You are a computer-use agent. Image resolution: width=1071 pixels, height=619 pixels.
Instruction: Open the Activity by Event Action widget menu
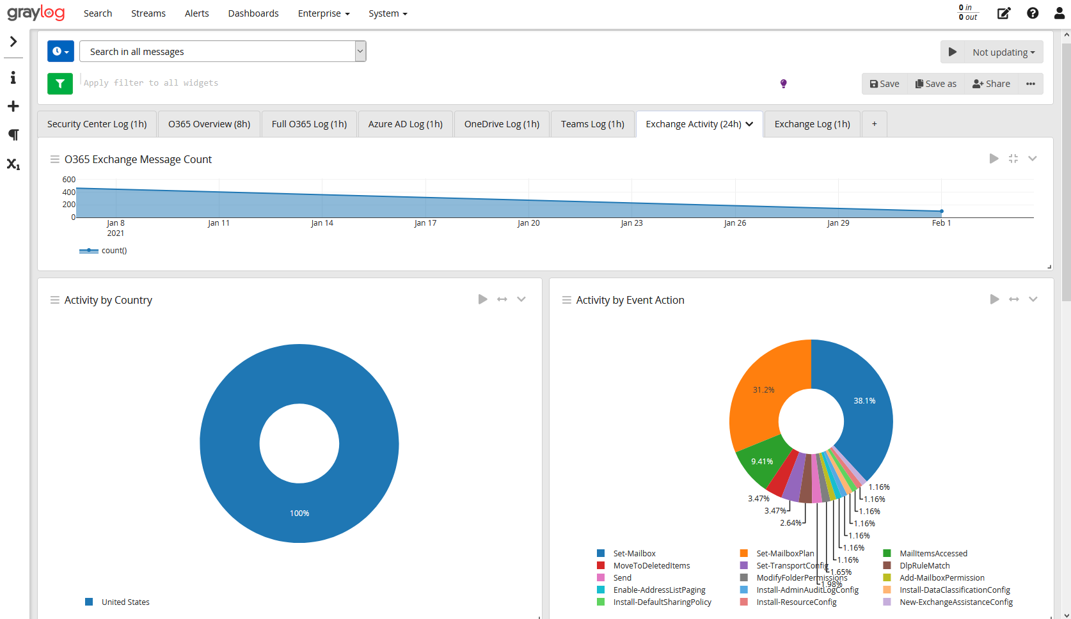click(1033, 299)
